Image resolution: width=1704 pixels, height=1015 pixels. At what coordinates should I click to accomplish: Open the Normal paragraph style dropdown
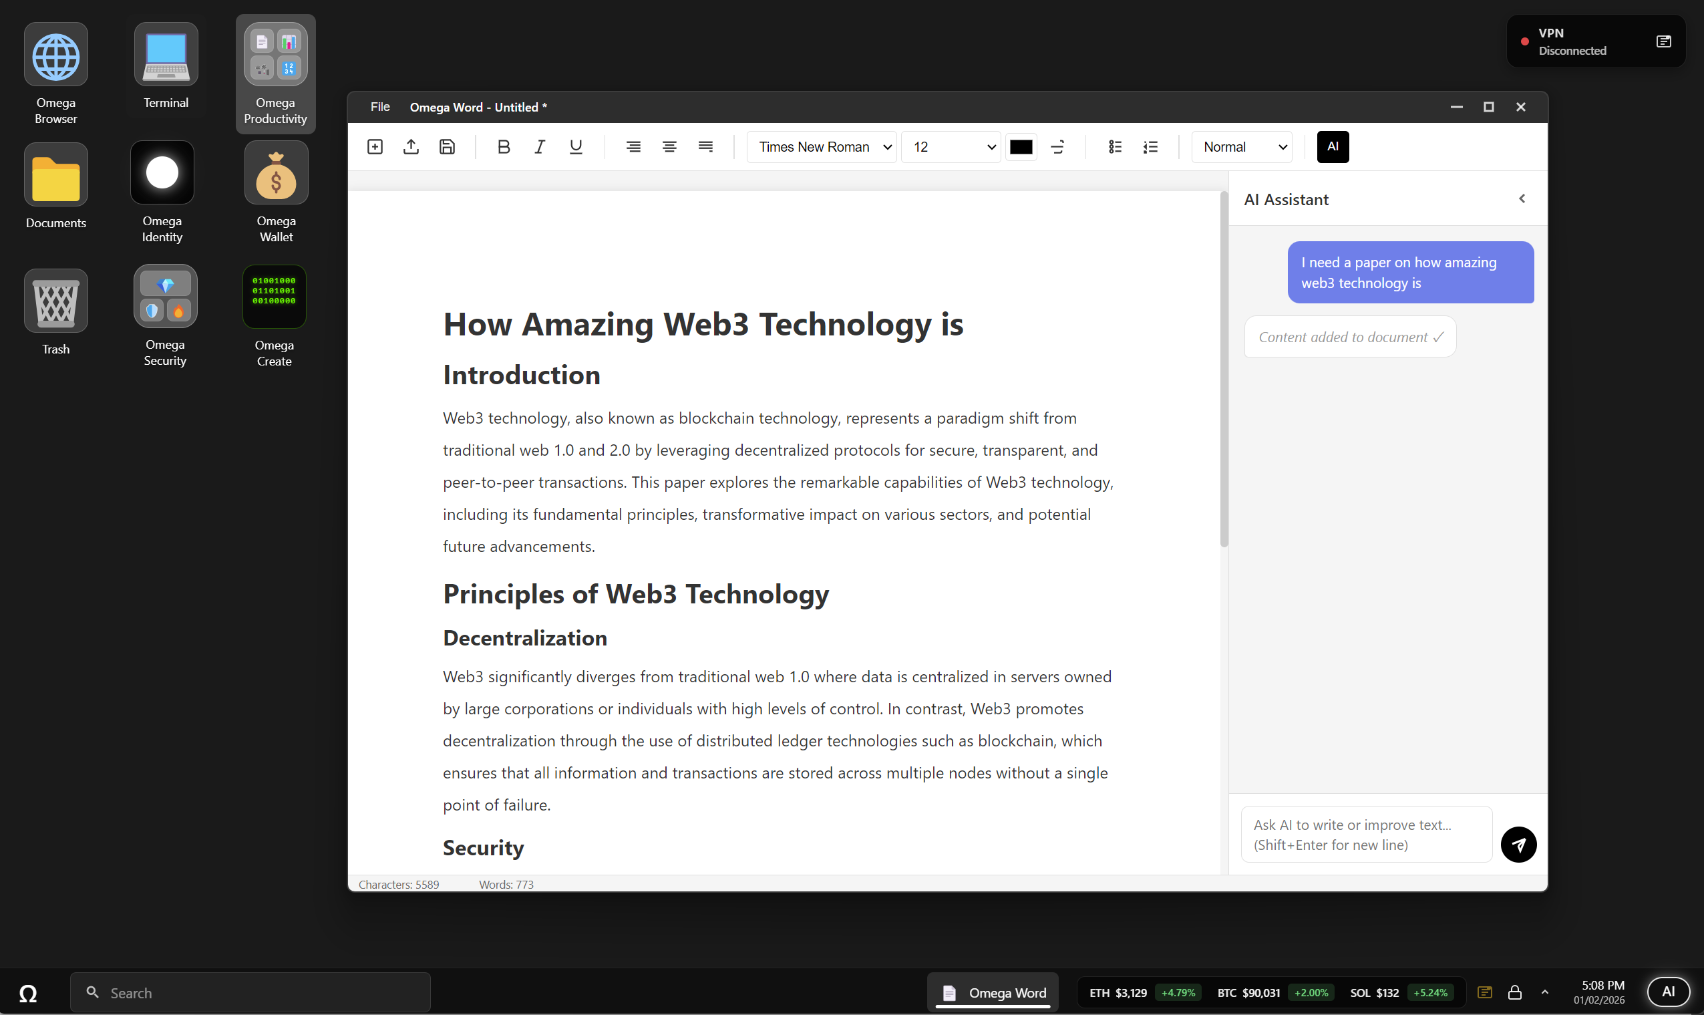1241,147
